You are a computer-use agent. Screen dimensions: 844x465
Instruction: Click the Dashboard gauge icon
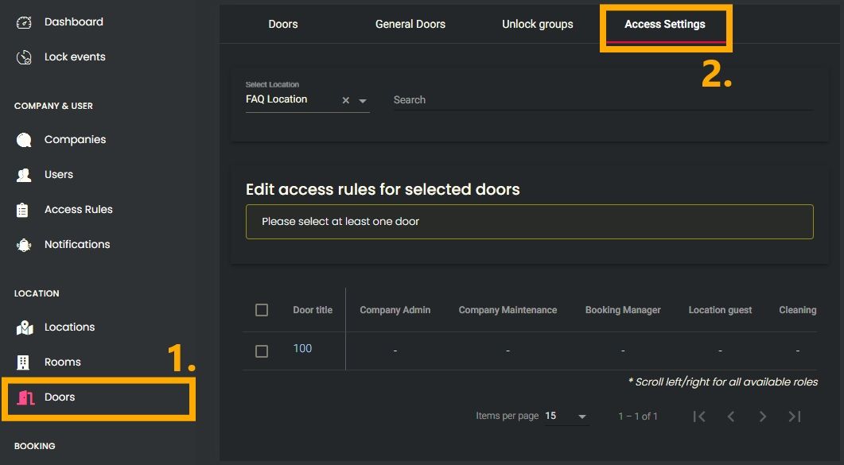click(24, 22)
